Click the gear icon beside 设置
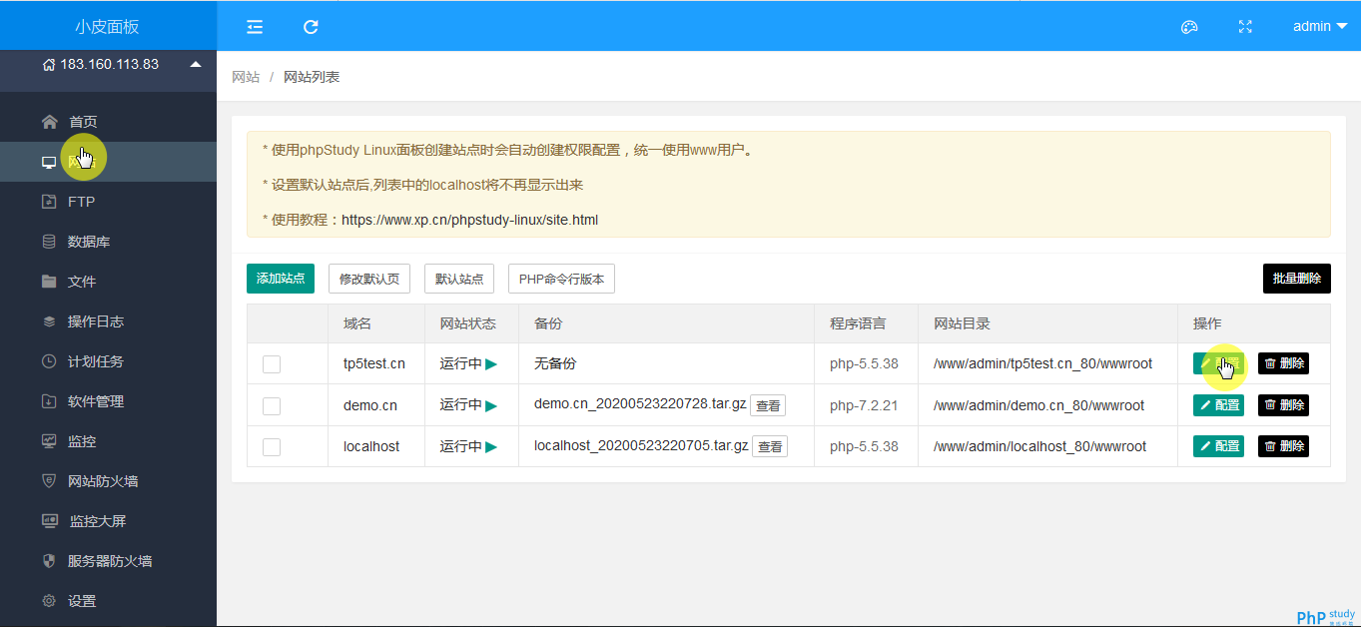Viewport: 1361px width, 627px height. [x=49, y=601]
